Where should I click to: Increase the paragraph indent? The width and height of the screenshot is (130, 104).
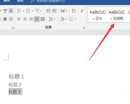[54, 11]
